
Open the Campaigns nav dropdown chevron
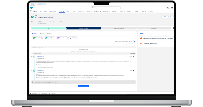coord(100,11)
